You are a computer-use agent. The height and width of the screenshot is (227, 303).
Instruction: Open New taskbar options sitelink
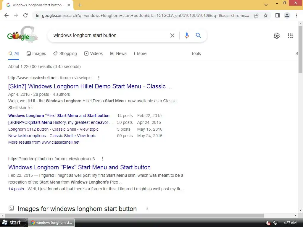[x=52, y=136]
